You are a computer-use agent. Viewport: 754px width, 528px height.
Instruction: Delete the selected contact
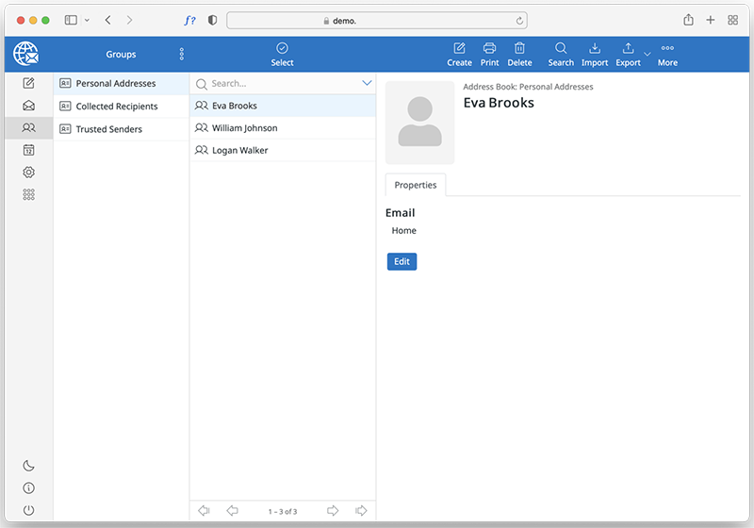click(519, 54)
